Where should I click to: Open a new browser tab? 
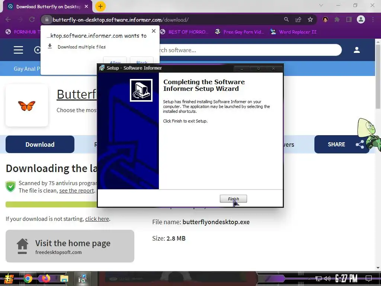[x=100, y=7]
